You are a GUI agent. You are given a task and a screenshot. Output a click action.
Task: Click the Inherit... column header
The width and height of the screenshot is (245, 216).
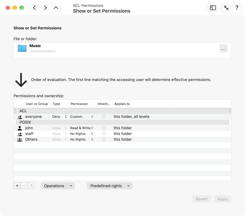coord(104,104)
